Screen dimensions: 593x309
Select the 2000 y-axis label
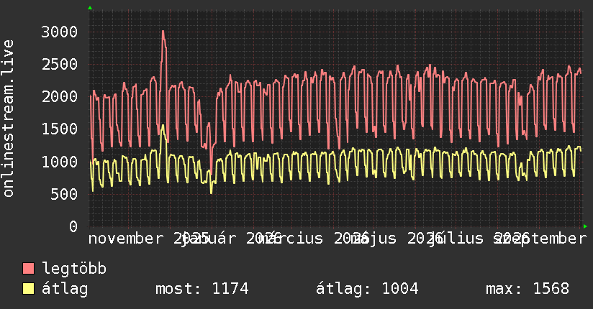(60, 97)
